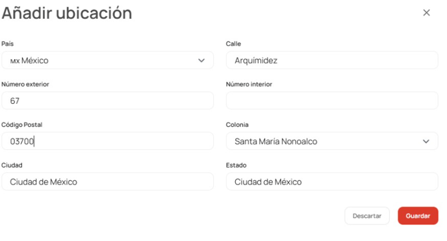Click the Número exterior label

(x=25, y=84)
